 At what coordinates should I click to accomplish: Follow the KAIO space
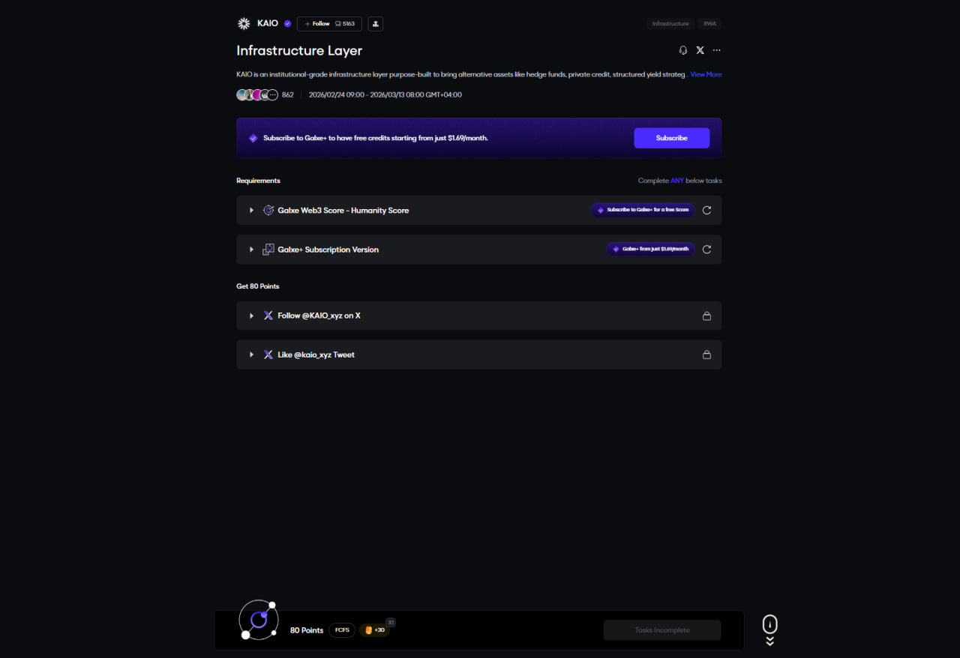[317, 24]
